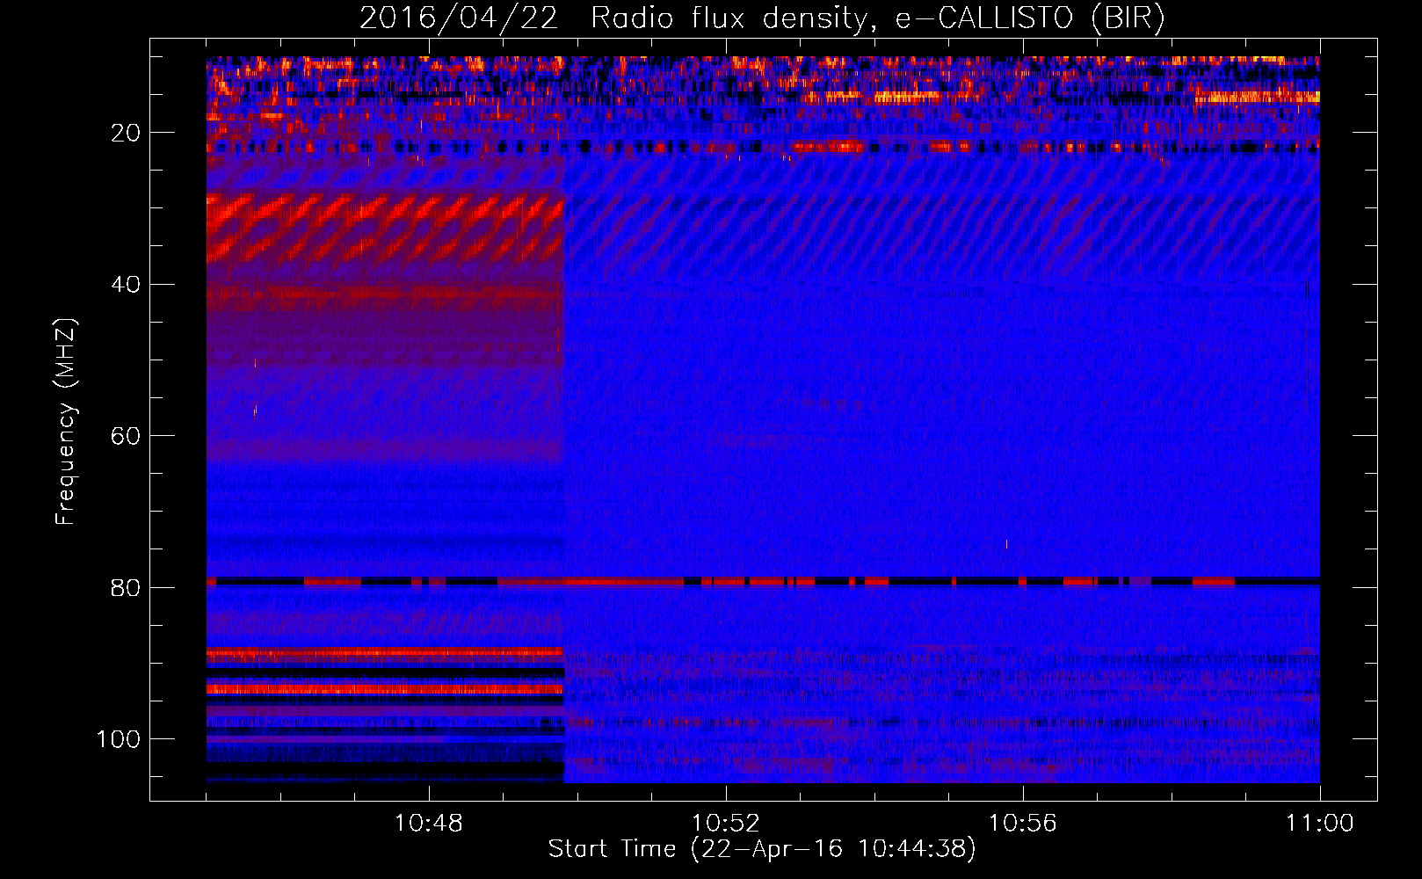Click the '10:48' time tick label

pos(428,824)
